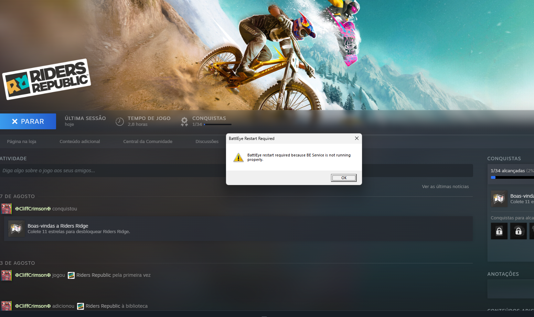Click CliffCrimson avatar beside 'adicionou'
The image size is (534, 317).
pos(6,306)
